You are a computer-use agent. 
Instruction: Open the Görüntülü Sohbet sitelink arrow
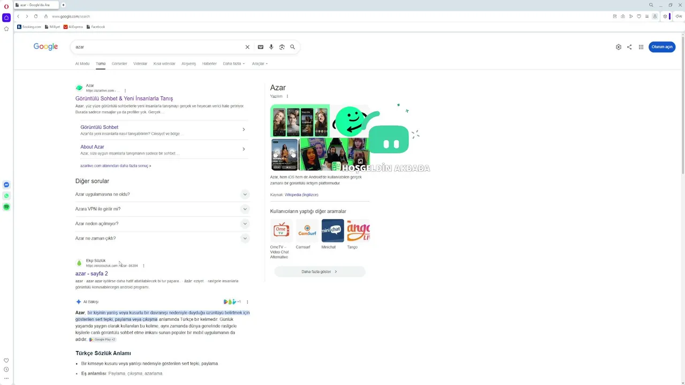(243, 129)
